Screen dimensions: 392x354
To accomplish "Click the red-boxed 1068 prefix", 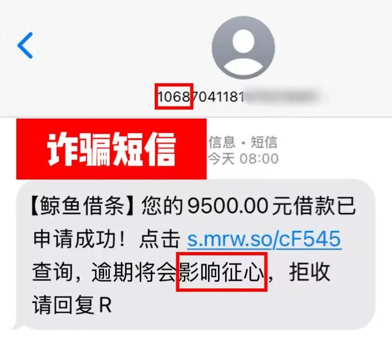I will click(x=174, y=96).
